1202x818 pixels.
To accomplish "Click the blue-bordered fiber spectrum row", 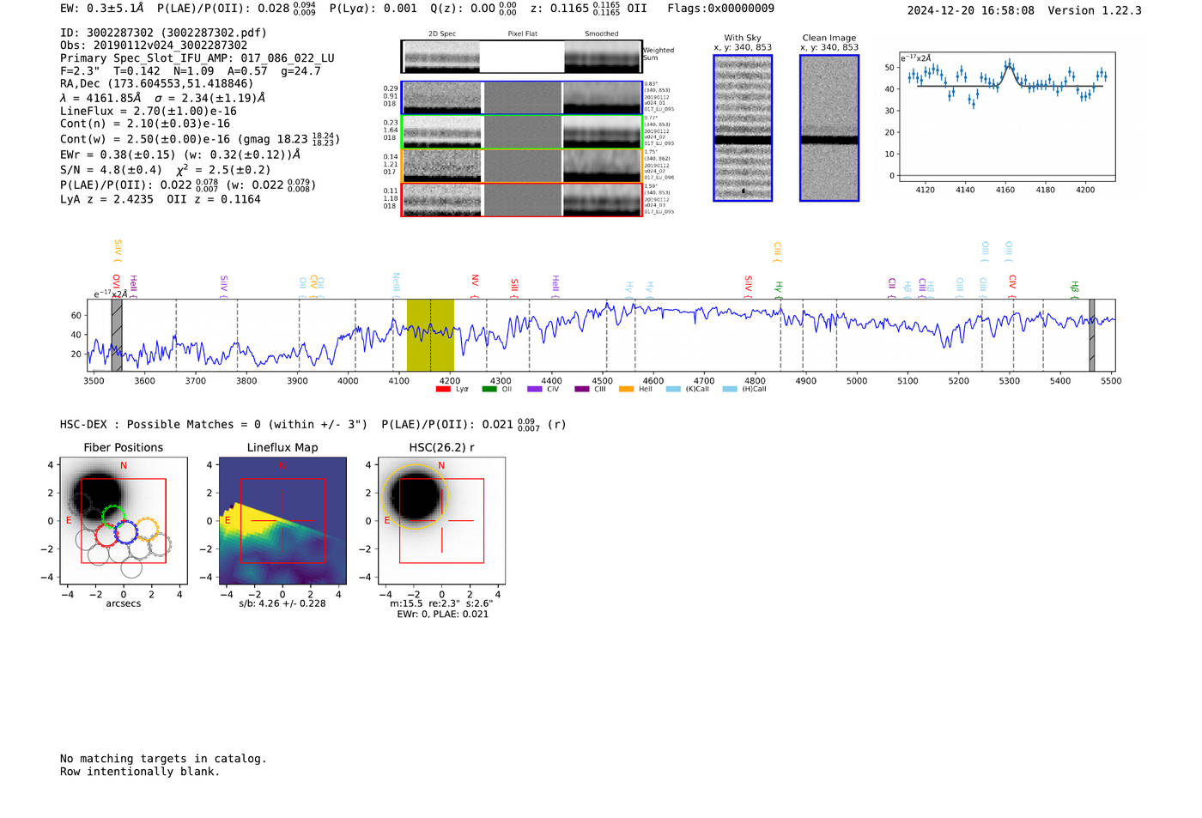I will click(x=522, y=98).
